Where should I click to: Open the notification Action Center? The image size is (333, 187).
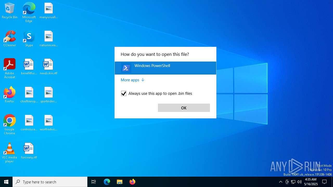point(324,182)
